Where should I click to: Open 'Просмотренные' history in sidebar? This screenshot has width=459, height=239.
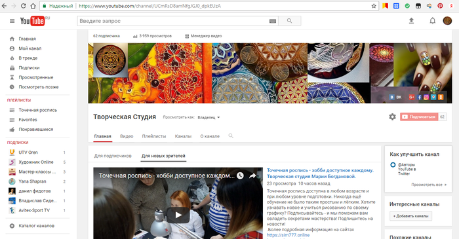pos(35,77)
